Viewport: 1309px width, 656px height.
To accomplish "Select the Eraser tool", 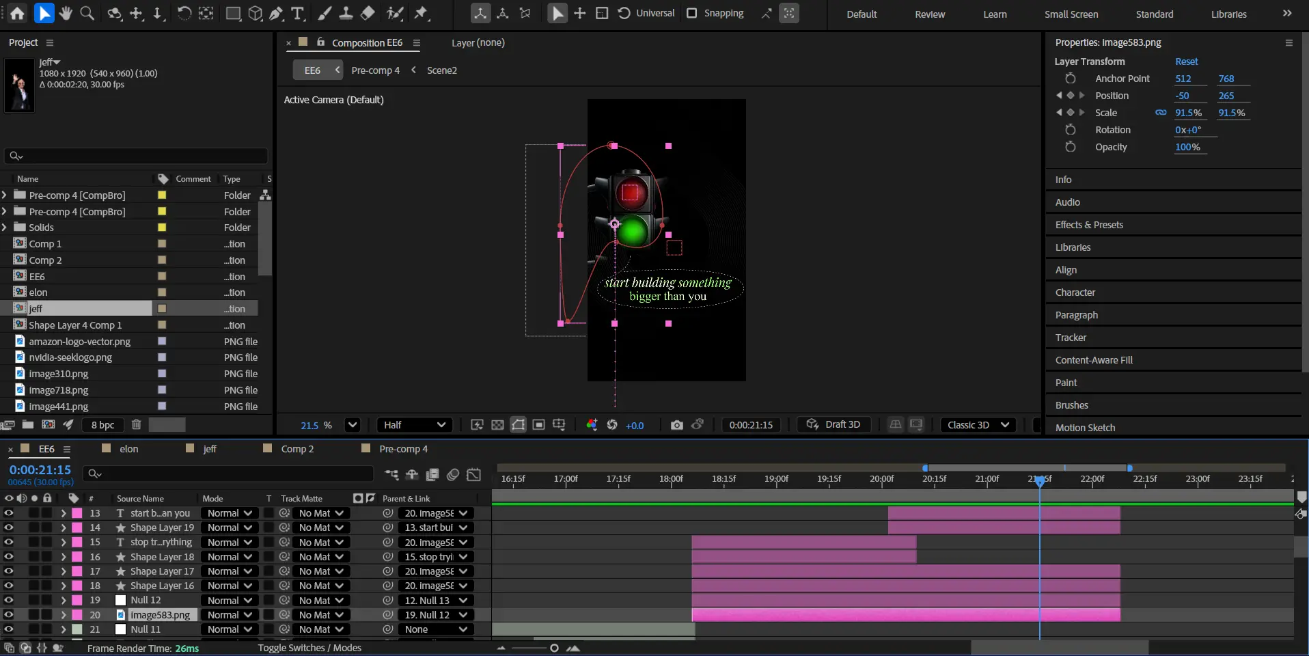I will coord(368,14).
